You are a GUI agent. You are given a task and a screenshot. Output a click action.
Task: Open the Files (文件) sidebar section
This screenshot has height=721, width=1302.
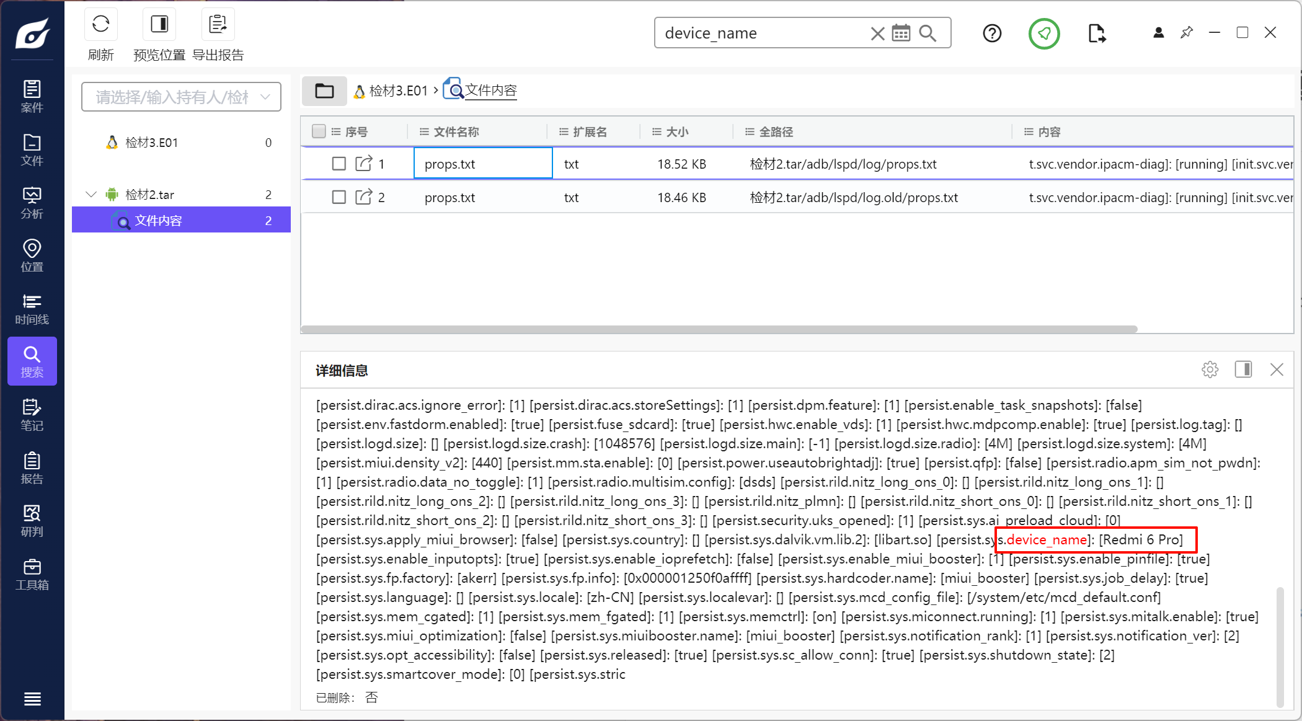pos(32,149)
